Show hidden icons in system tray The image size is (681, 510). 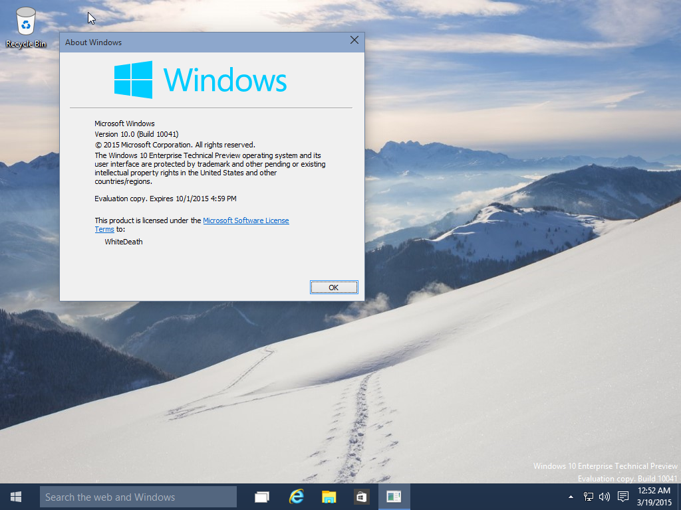(571, 497)
